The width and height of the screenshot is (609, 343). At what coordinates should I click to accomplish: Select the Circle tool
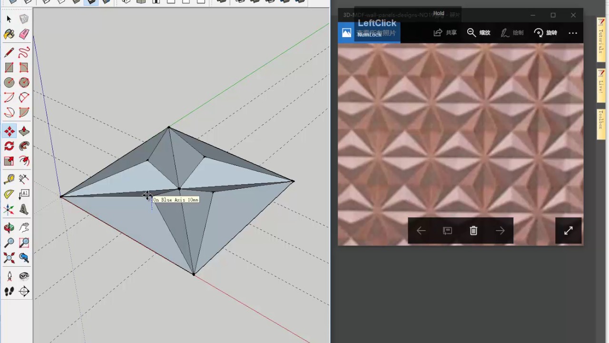(x=9, y=82)
